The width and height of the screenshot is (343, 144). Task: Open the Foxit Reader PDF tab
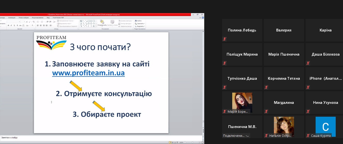coord(58,18)
